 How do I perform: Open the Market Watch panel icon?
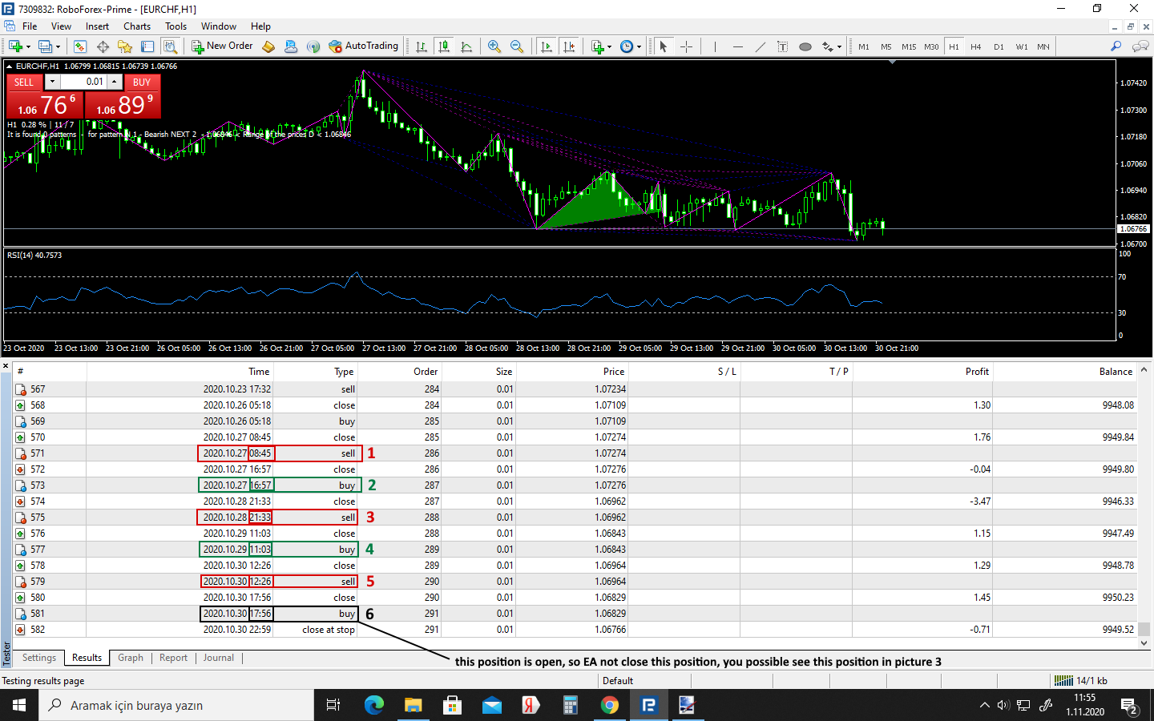point(80,46)
